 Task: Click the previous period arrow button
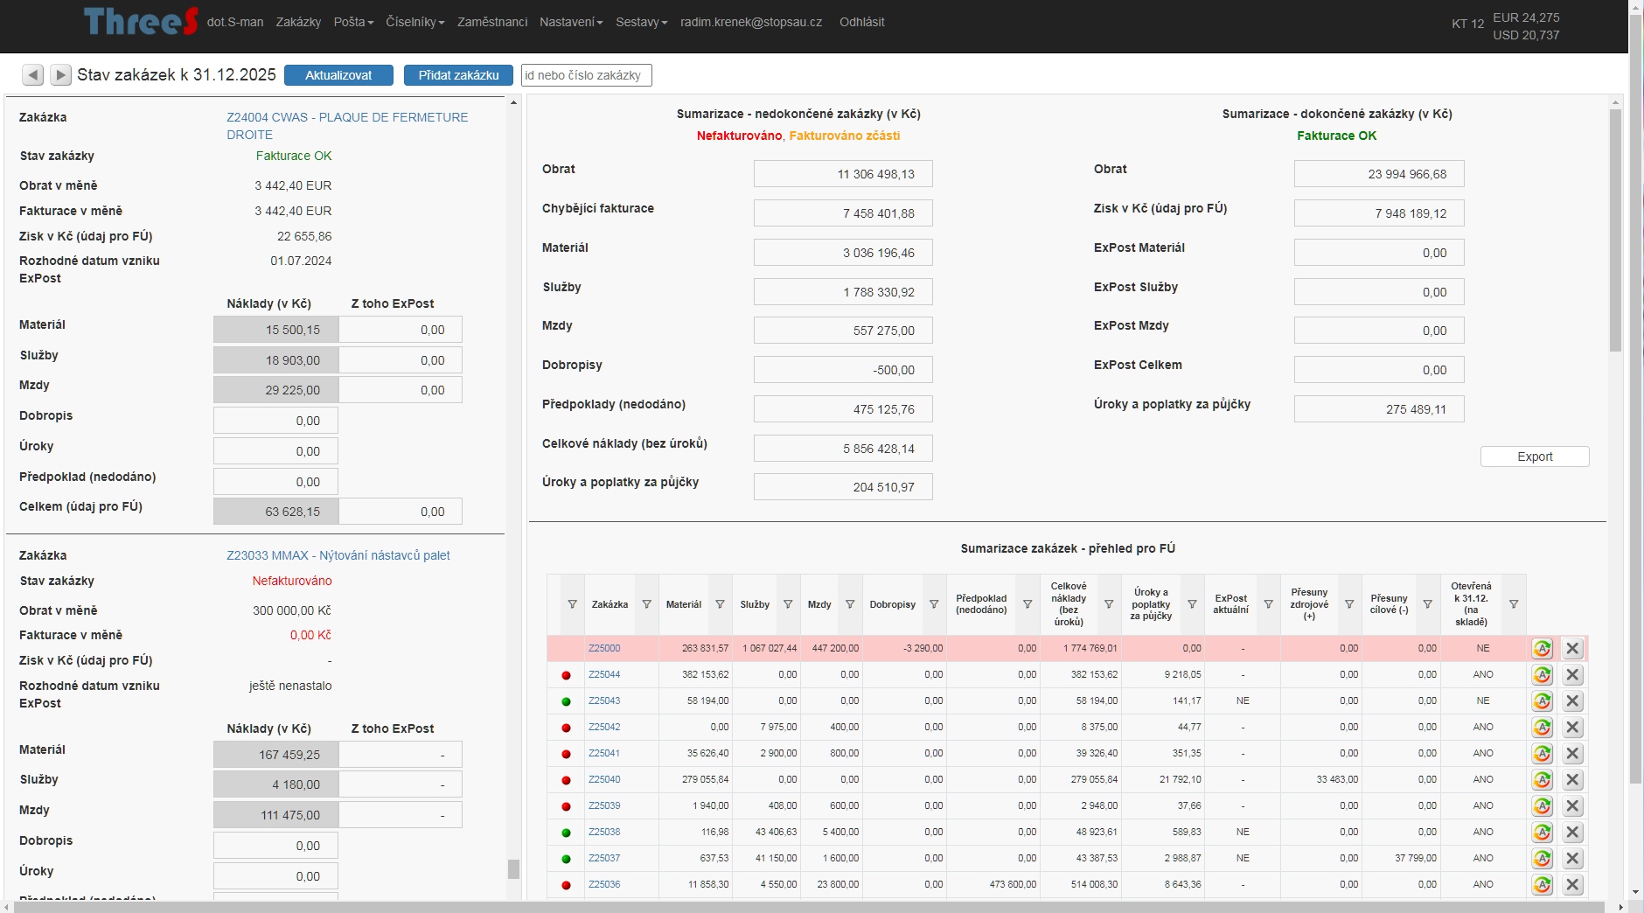point(32,75)
